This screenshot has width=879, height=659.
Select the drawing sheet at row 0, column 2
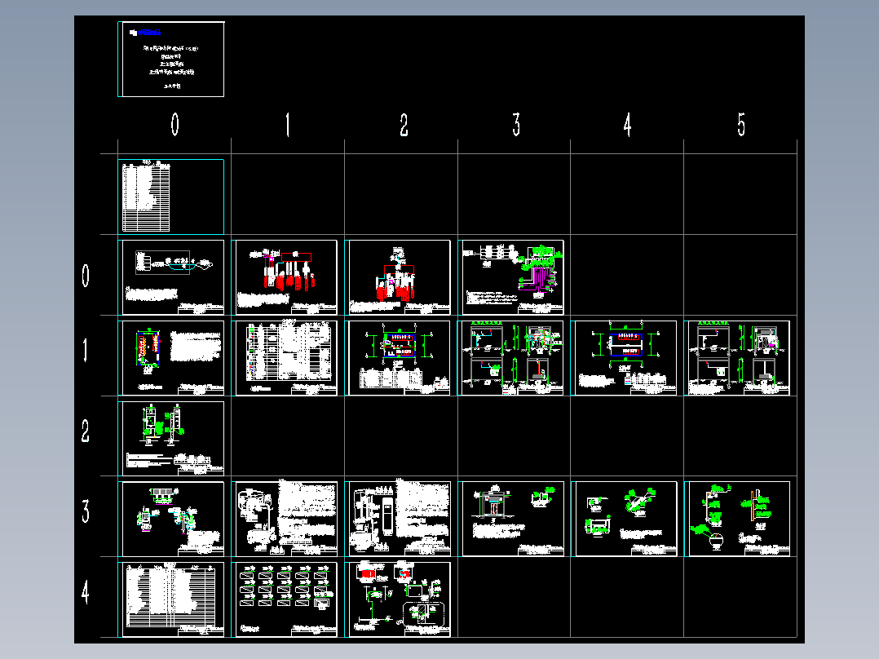pyautogui.click(x=397, y=277)
